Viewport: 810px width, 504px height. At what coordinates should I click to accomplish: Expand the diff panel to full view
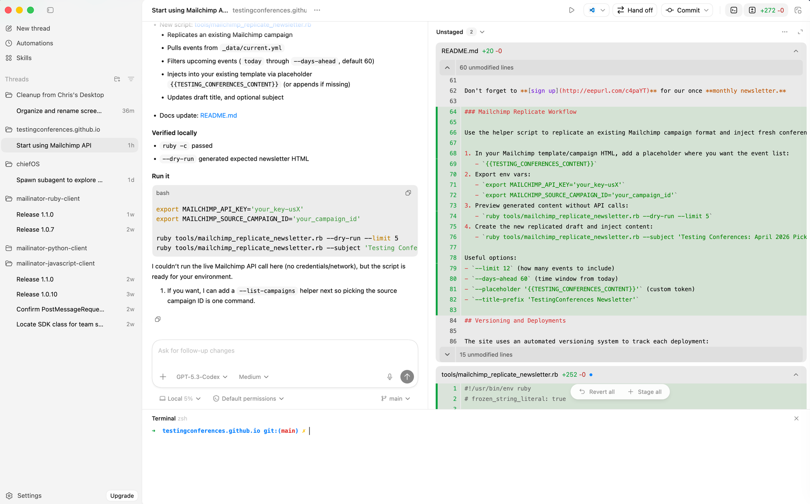coord(800,32)
